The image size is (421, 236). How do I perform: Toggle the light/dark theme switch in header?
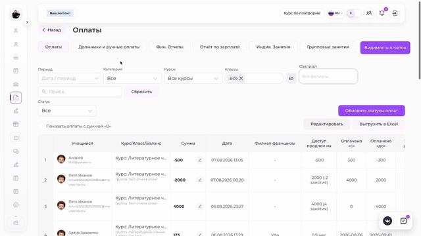(x=354, y=13)
